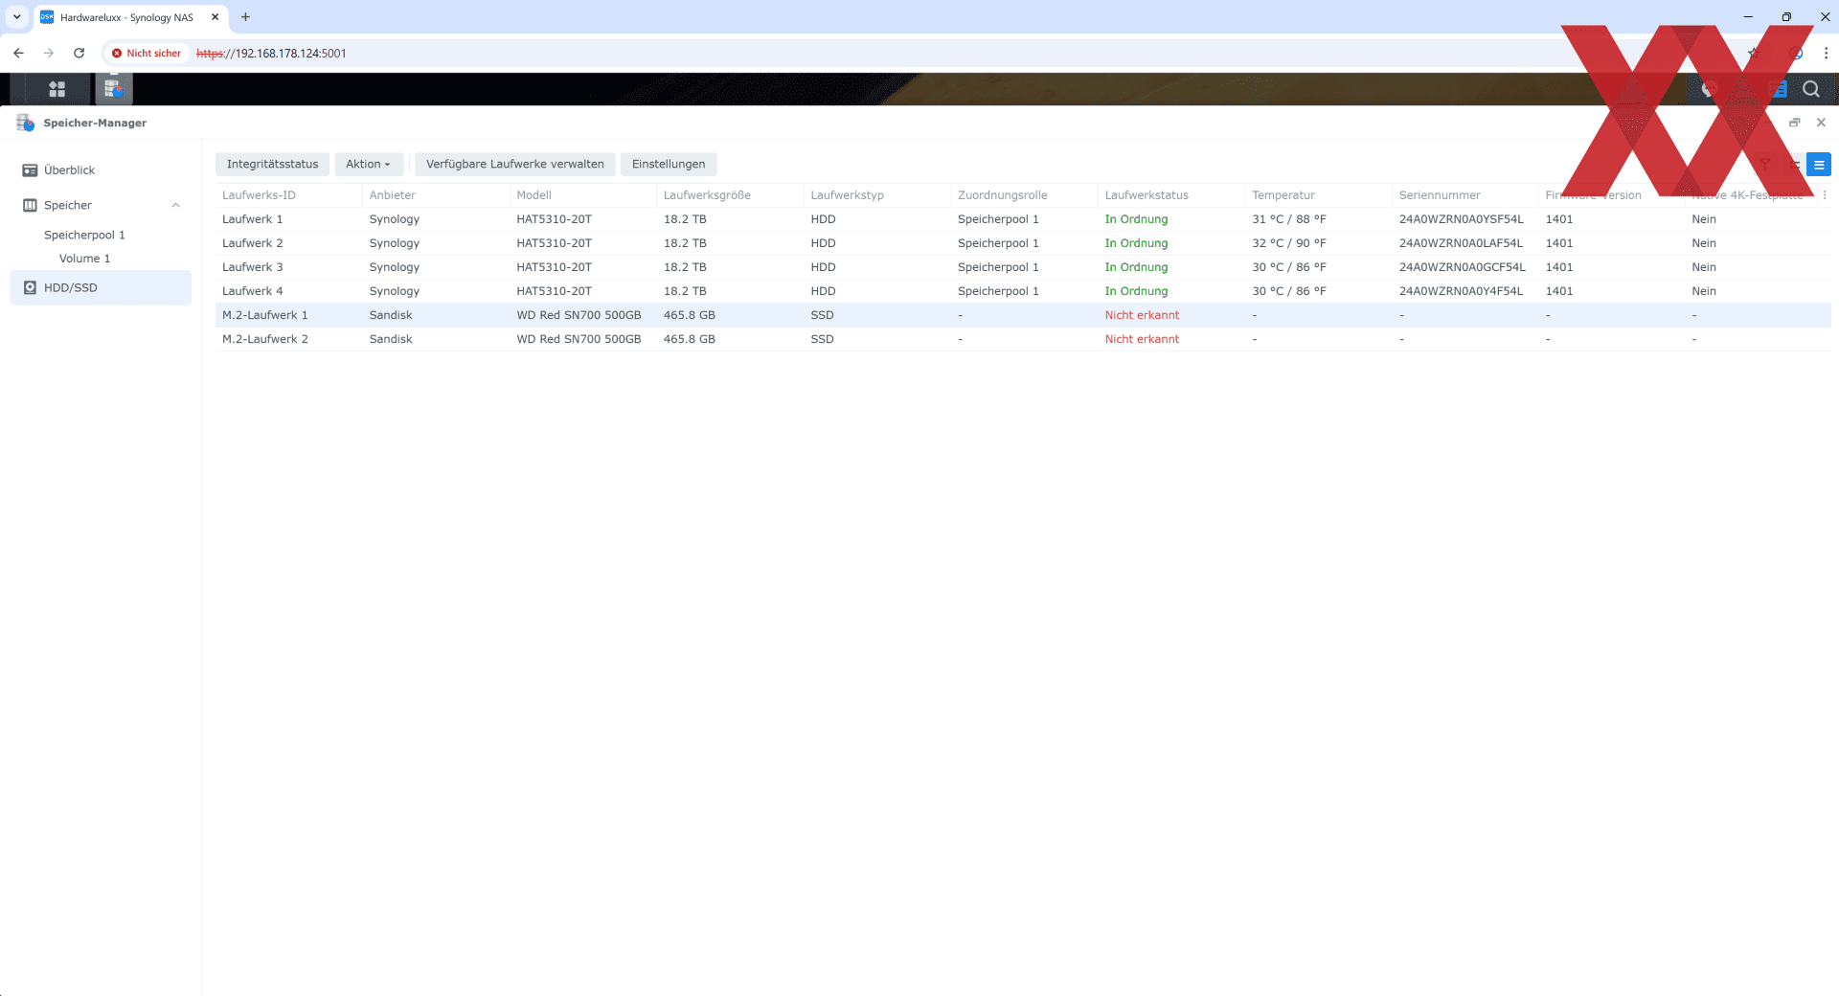Click the Nicht sicher security indicator
The image size is (1839, 996).
click(147, 54)
